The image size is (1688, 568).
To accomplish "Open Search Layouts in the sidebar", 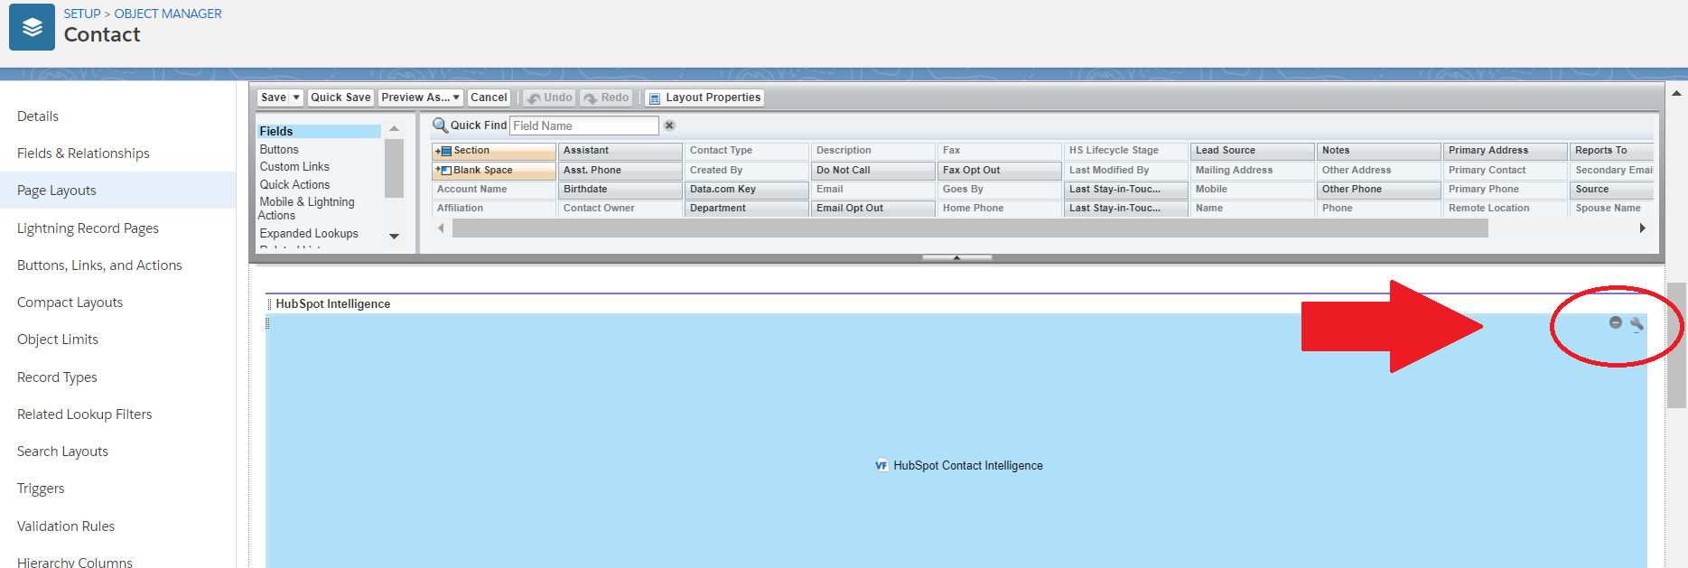I will [62, 452].
